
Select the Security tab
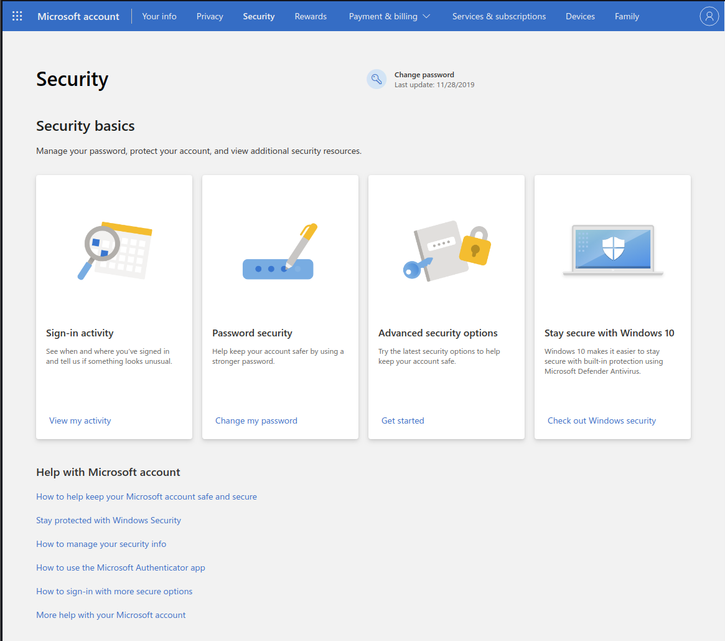coord(258,16)
